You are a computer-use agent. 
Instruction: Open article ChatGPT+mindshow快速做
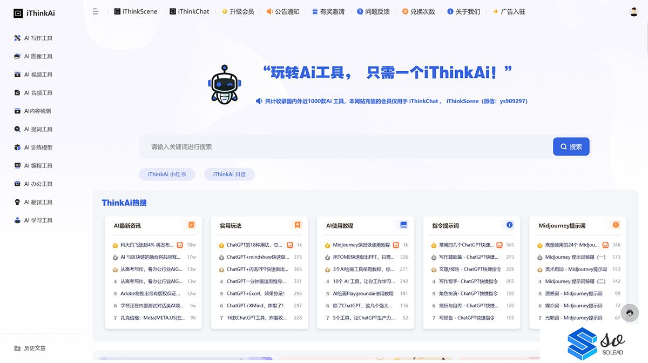click(258, 257)
